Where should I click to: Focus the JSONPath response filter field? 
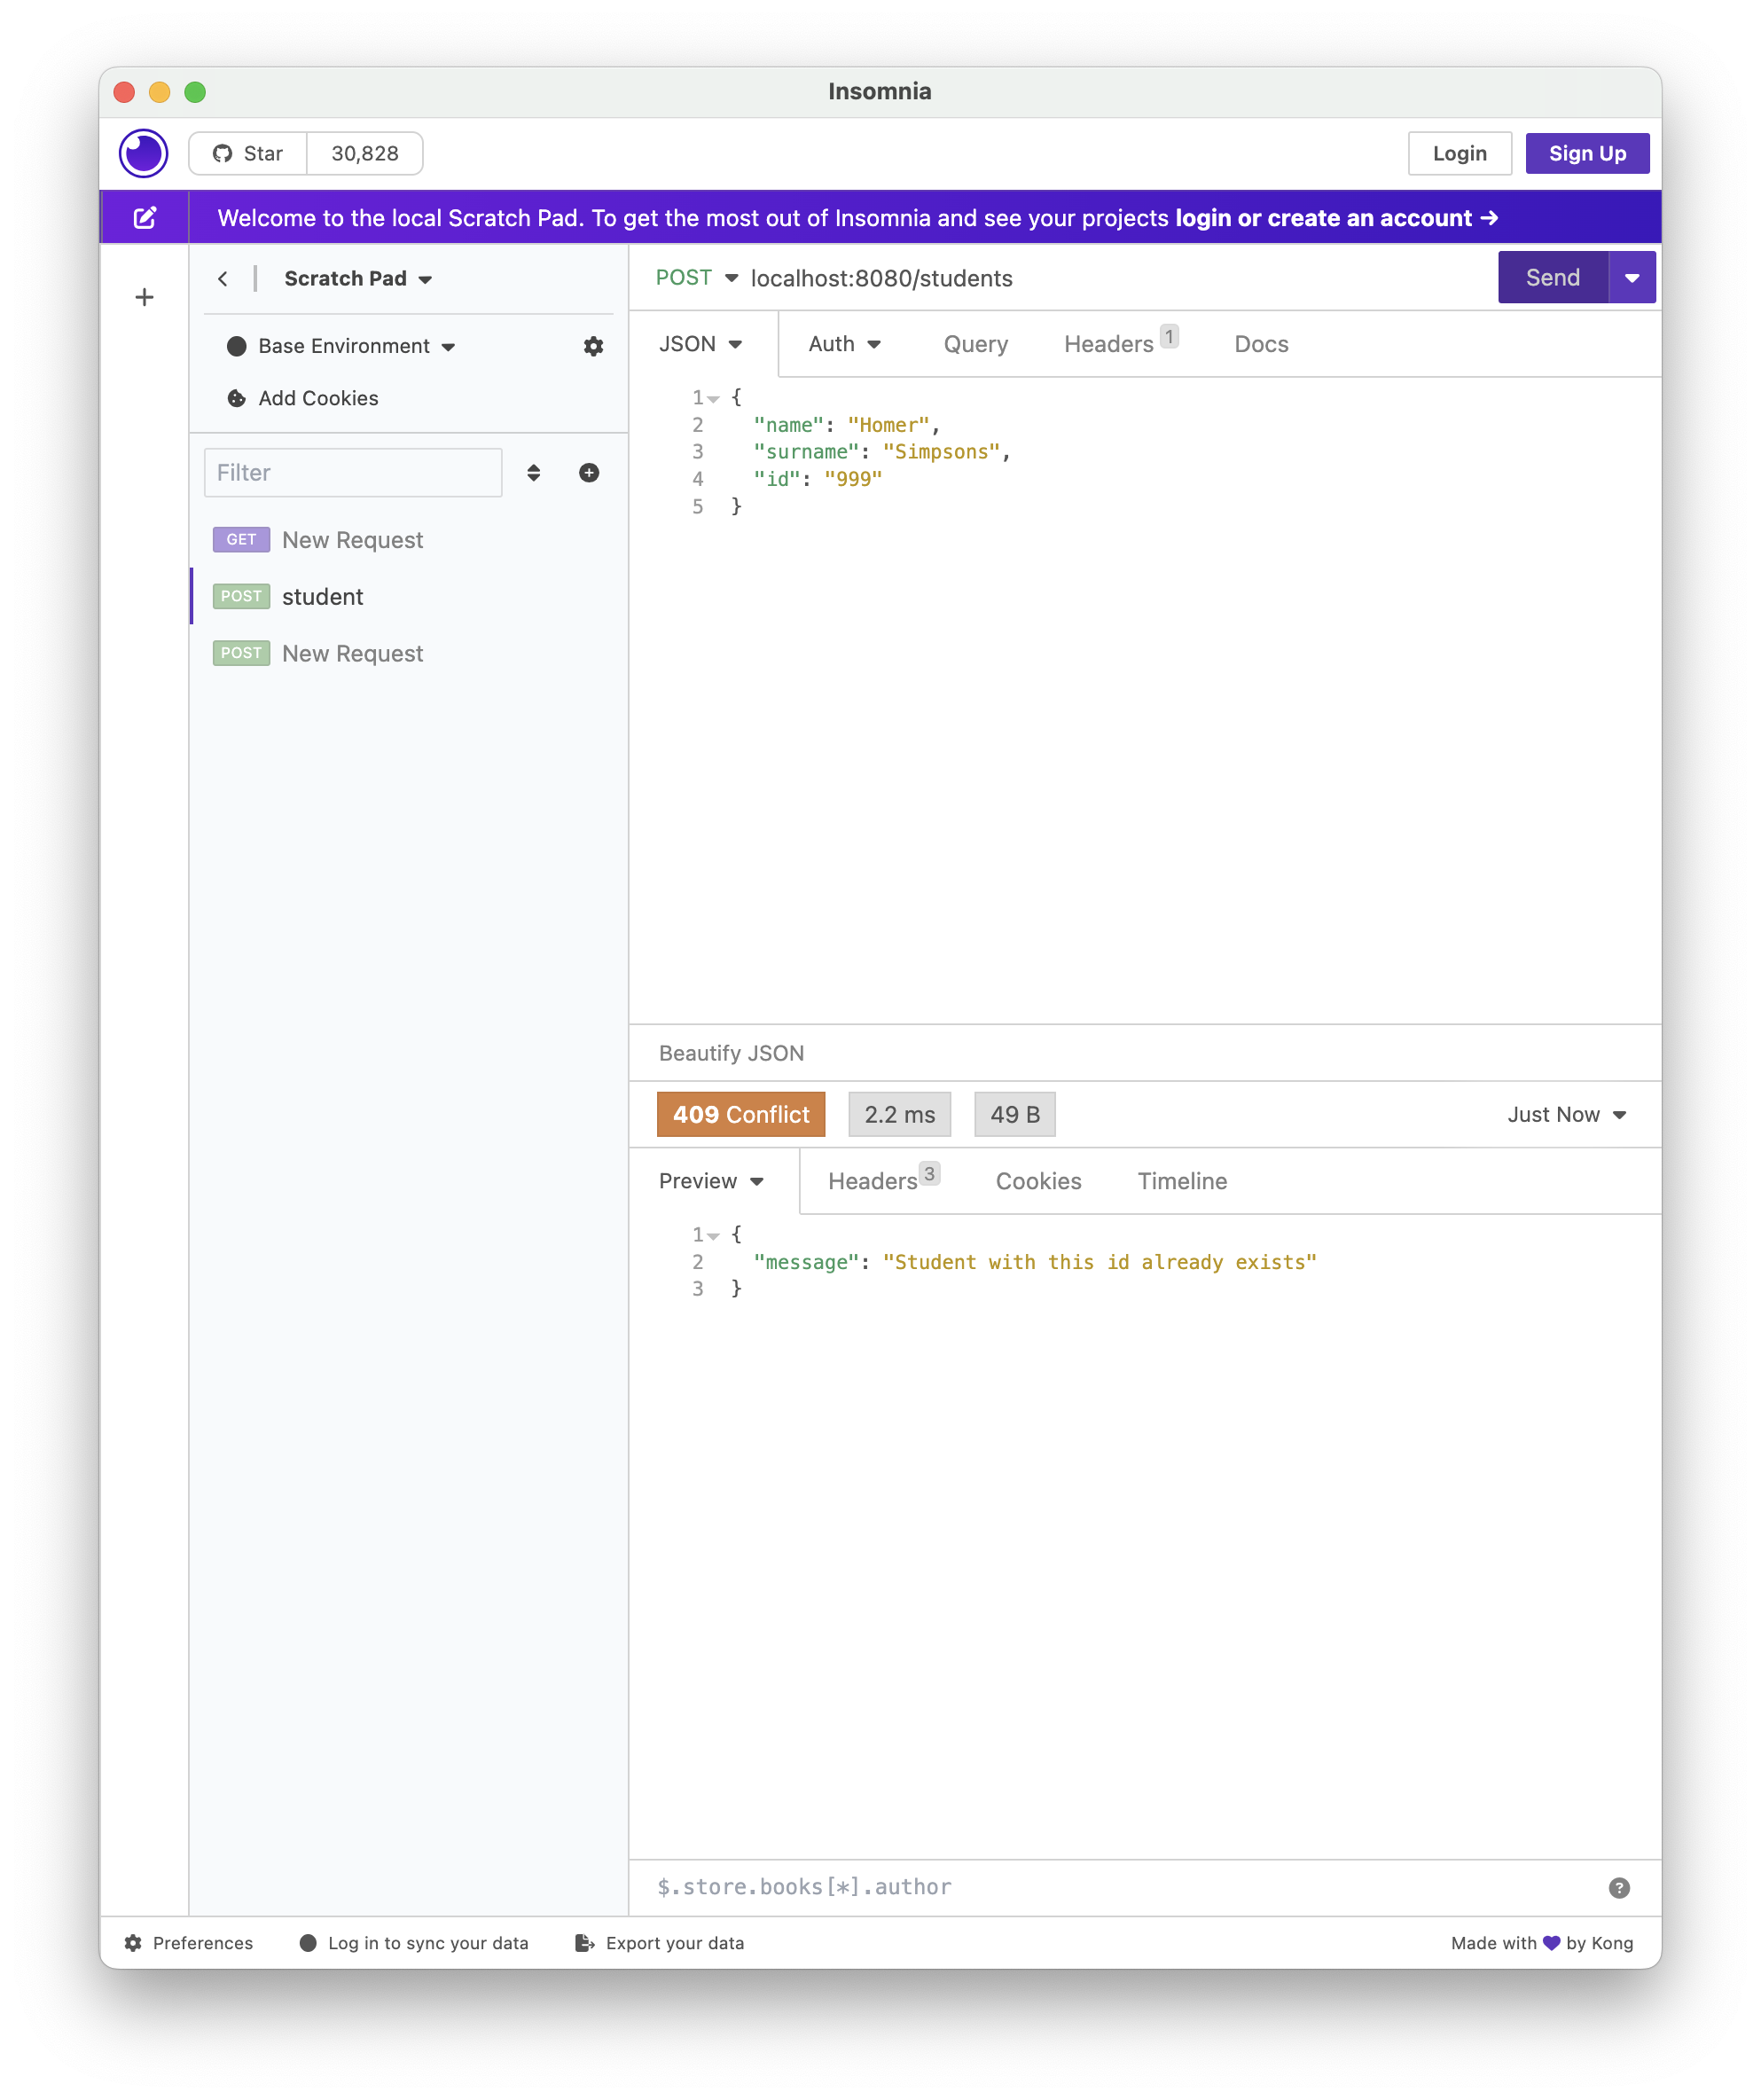tap(1120, 1887)
